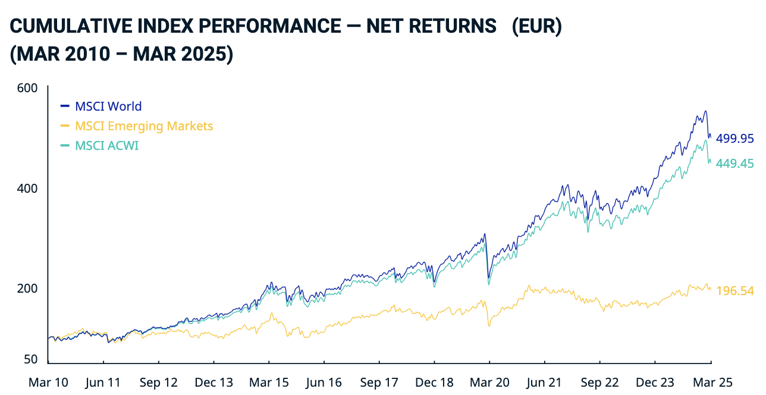Click the date range subtitle 'Mar 2010 – Mar 2025'
The height and width of the screenshot is (395, 766).
point(121,54)
